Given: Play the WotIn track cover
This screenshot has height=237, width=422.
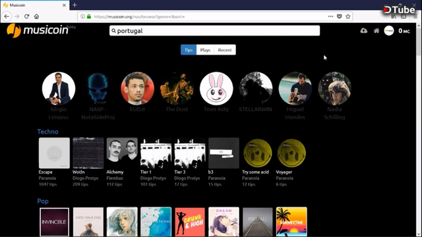Looking at the screenshot, I should 88,153.
